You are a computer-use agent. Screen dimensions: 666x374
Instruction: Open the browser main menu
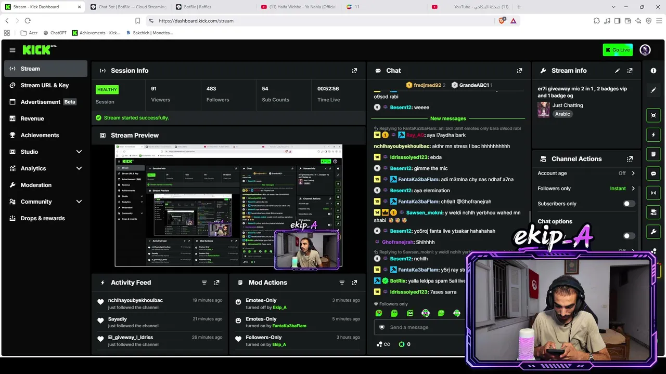(659, 21)
